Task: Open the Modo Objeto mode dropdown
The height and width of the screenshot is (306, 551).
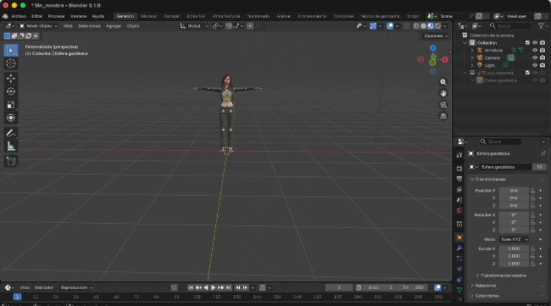Action: coord(39,26)
